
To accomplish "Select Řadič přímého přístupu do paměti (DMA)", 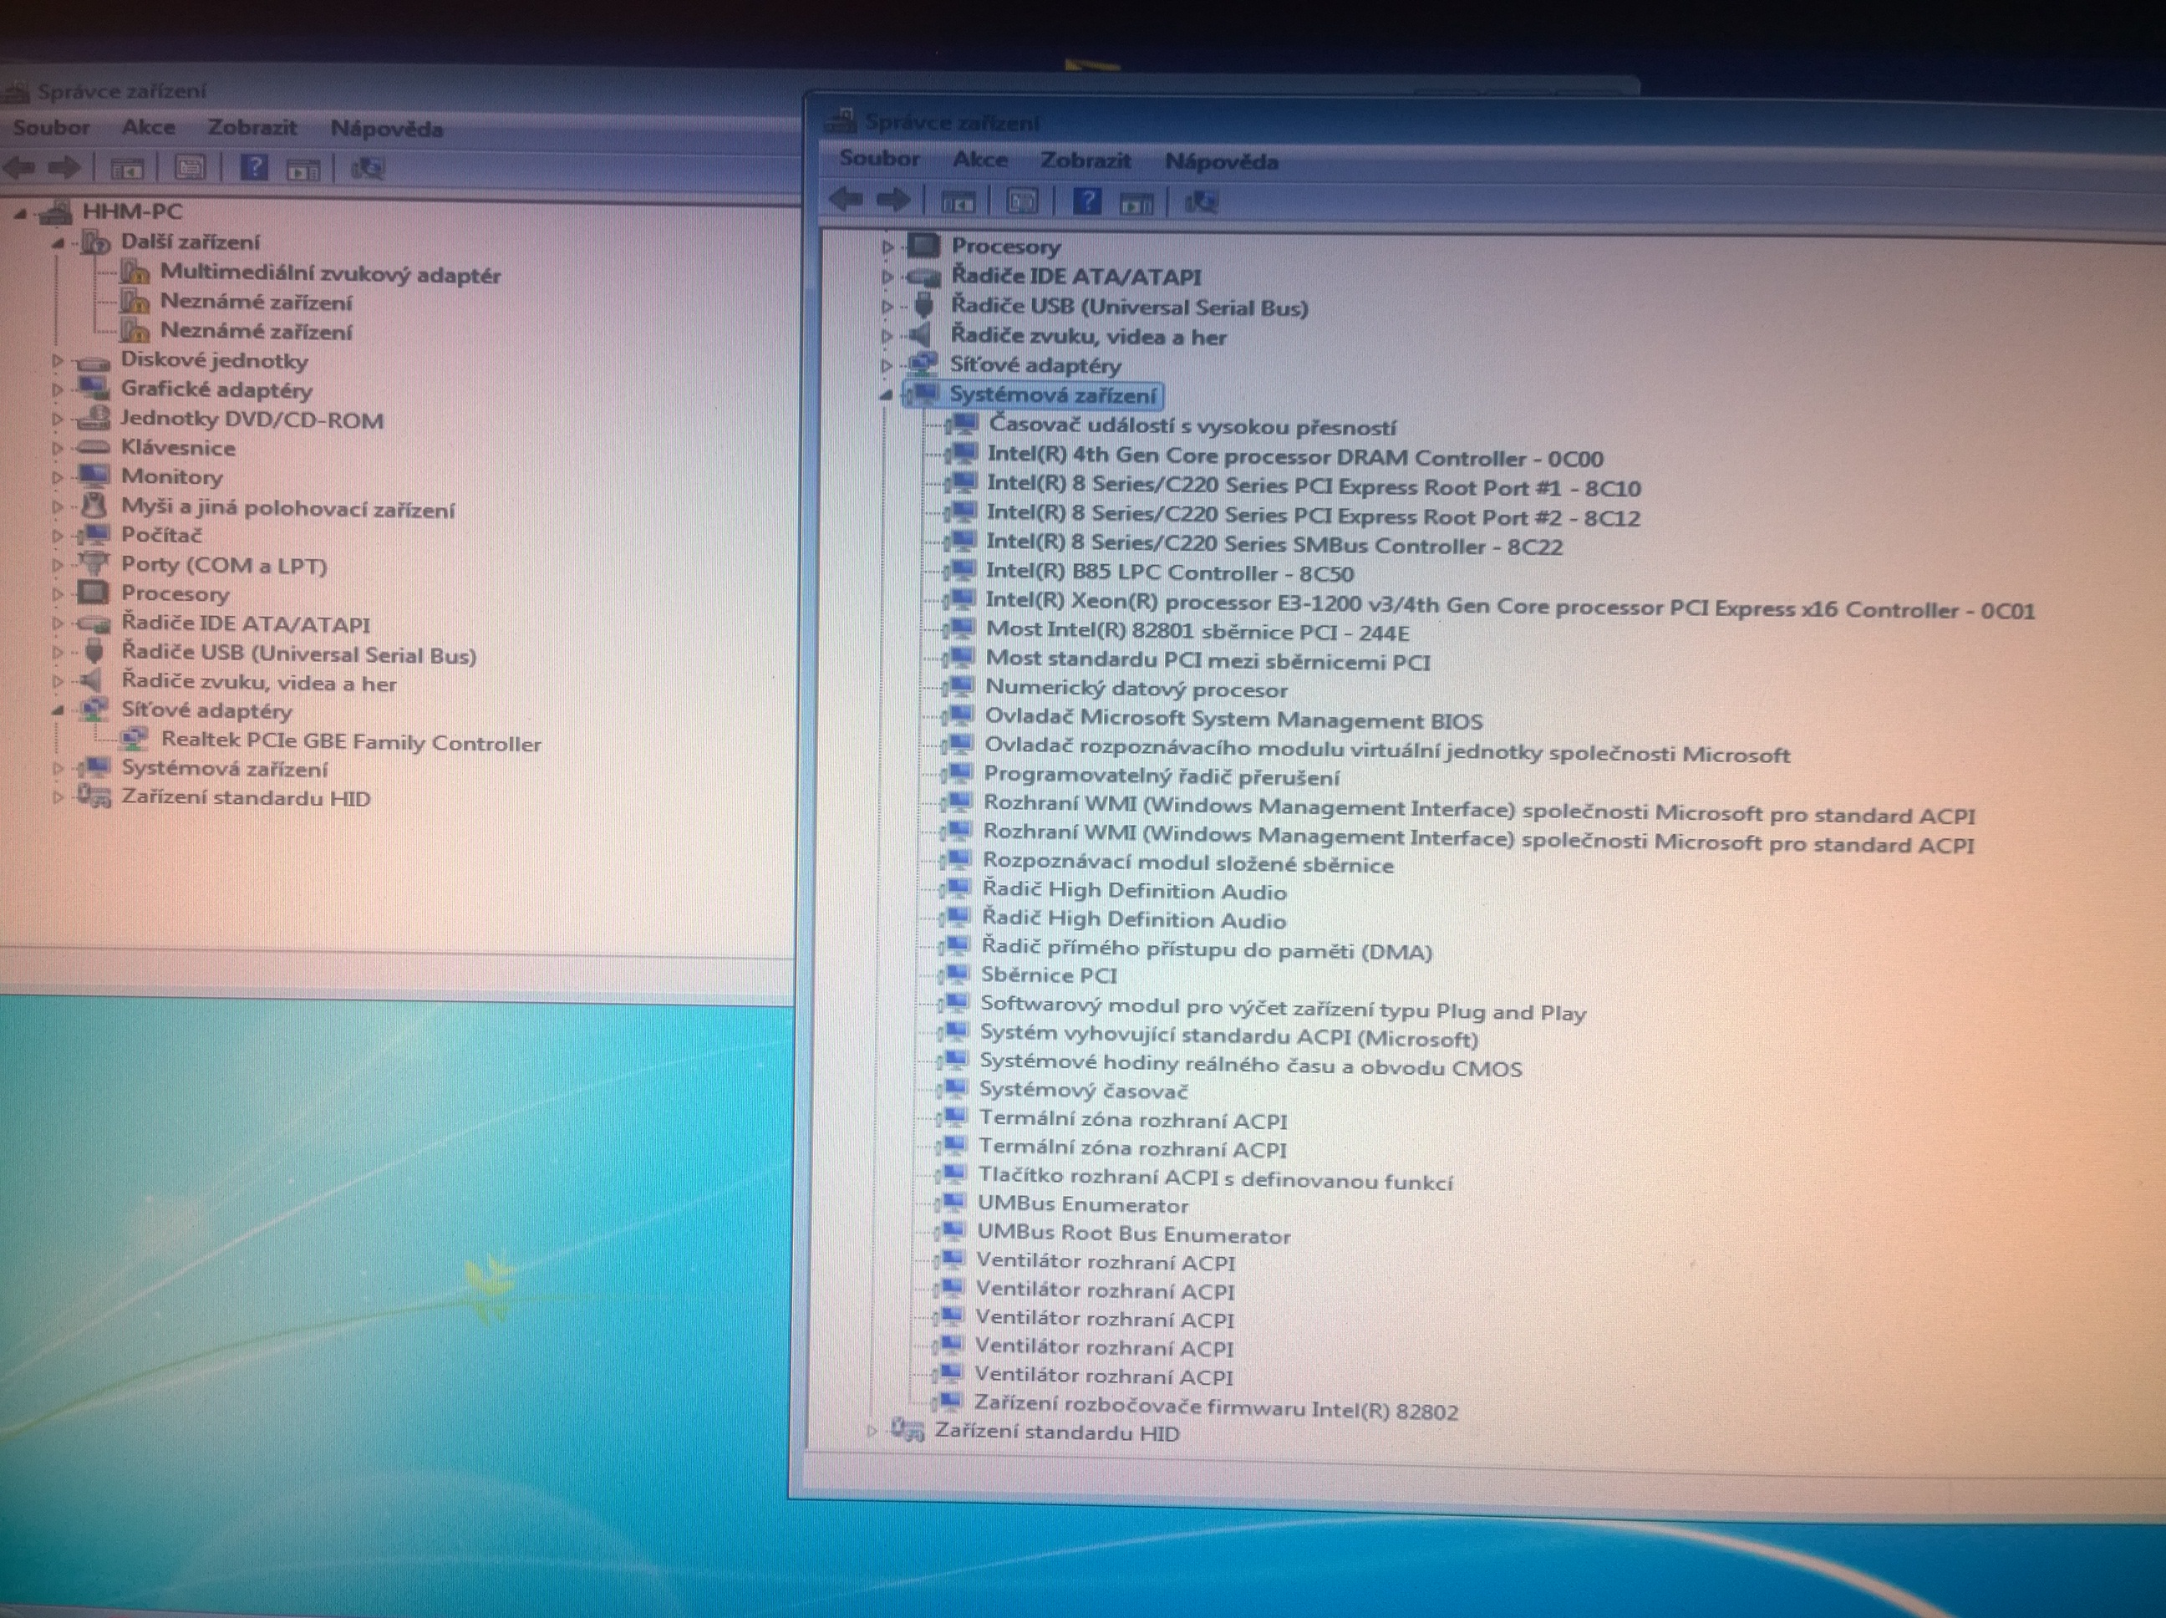I will point(1207,948).
